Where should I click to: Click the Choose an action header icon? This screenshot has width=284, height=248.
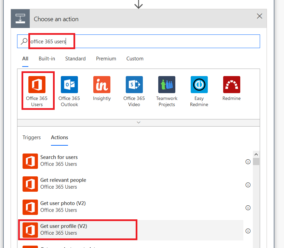[x=20, y=19]
